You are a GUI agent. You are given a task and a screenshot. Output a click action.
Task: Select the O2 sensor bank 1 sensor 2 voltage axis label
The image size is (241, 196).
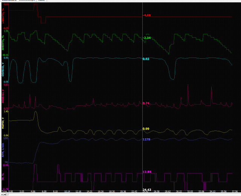(3, 97)
